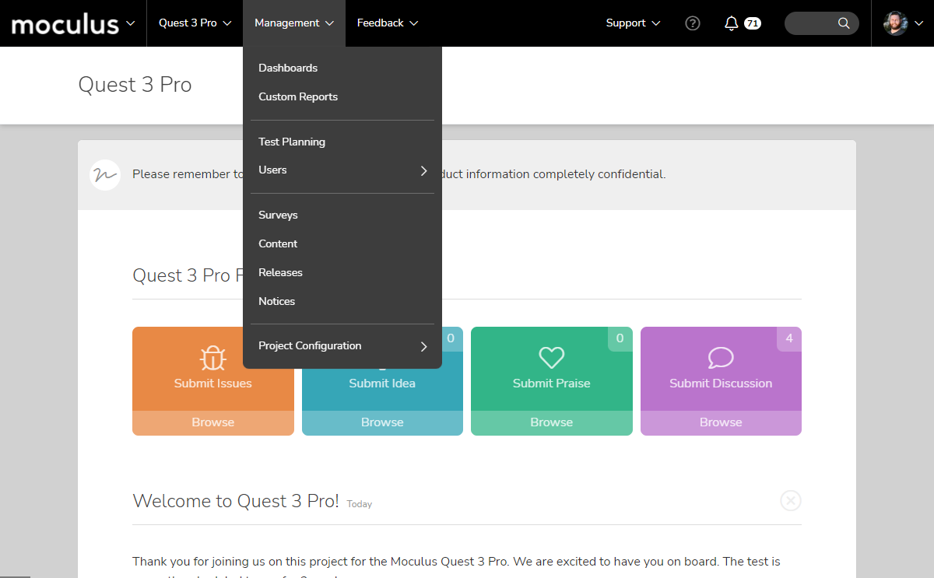Screen dimensions: 934x578
Task: Browse submitted praise
Action: (551, 422)
